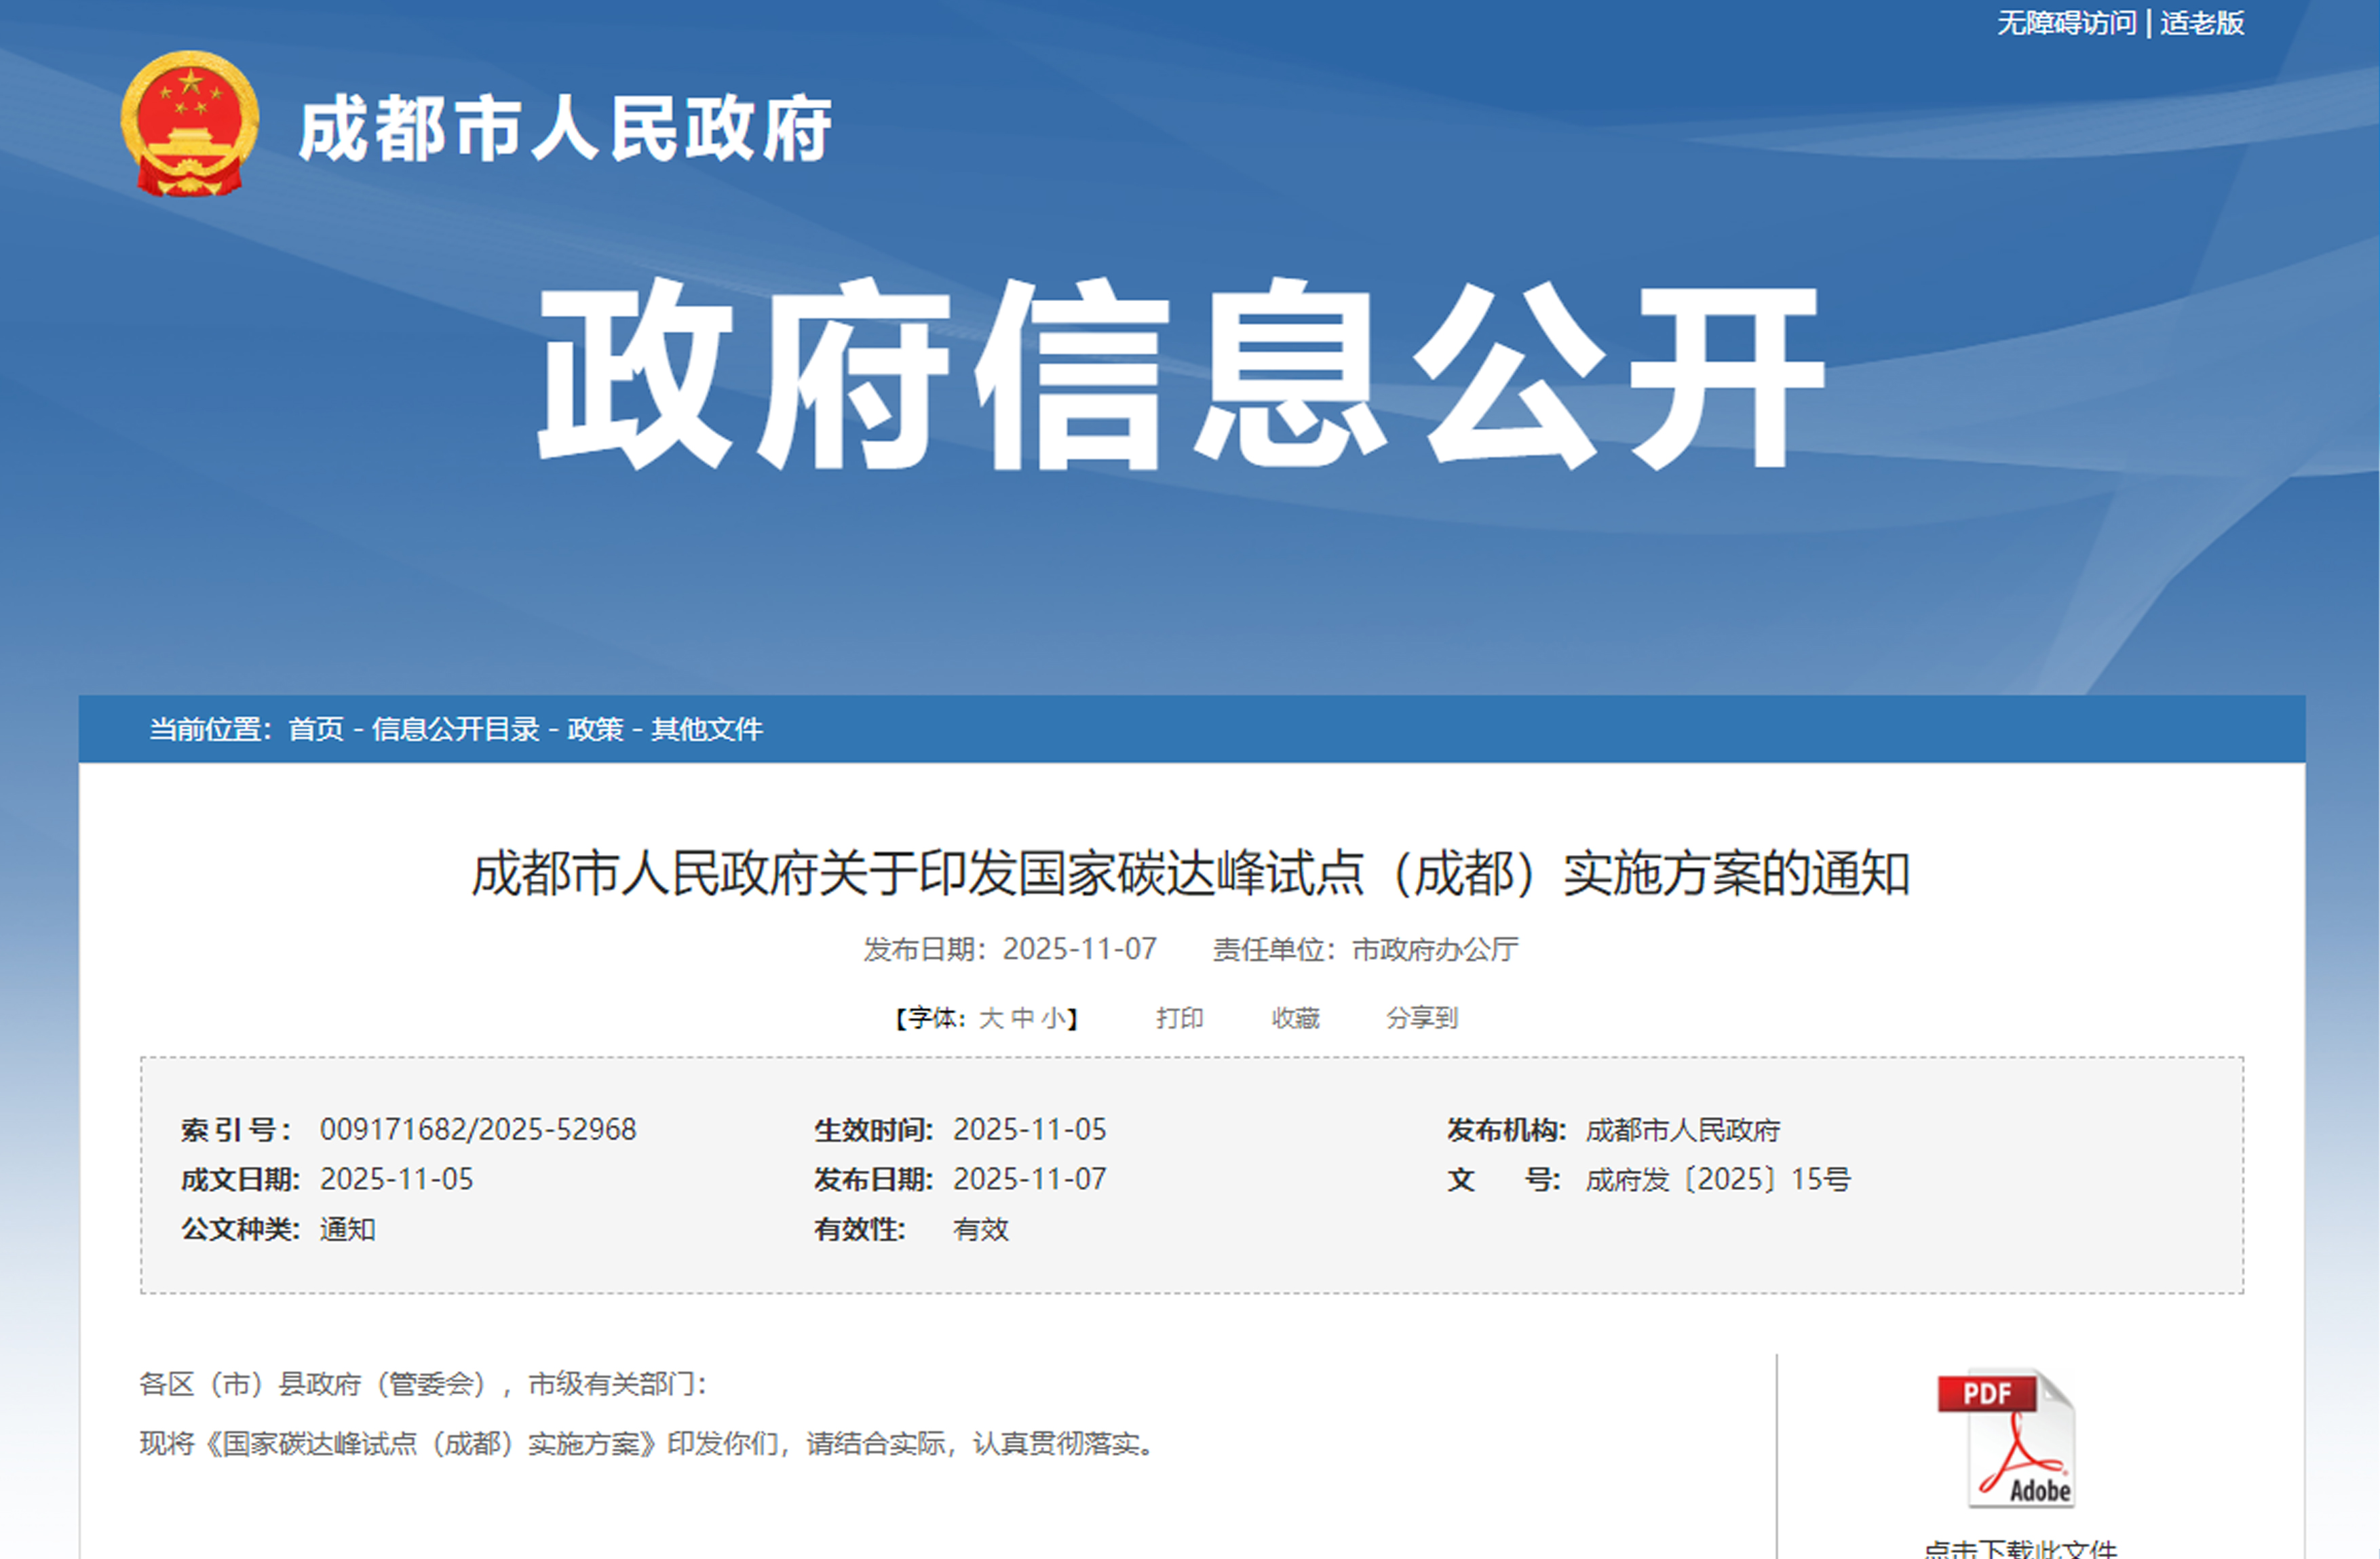Click the index number 009171682/2025-52968
This screenshot has height=1559, width=2380.
478,1130
